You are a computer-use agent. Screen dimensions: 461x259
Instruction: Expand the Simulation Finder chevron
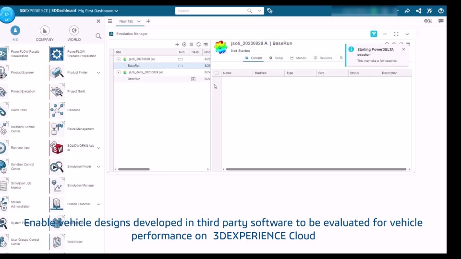[98, 166]
